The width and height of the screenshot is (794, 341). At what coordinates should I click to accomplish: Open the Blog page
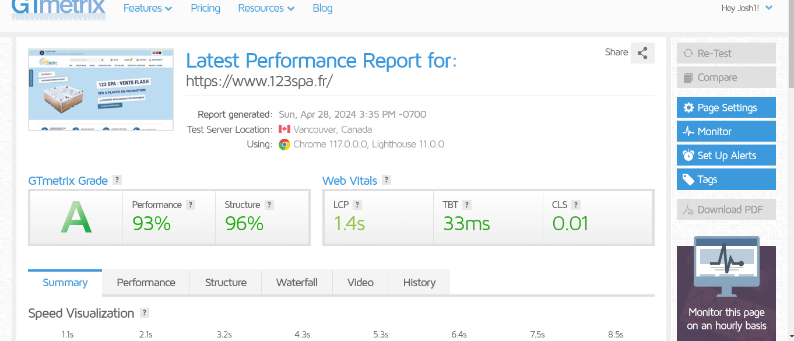coord(322,8)
